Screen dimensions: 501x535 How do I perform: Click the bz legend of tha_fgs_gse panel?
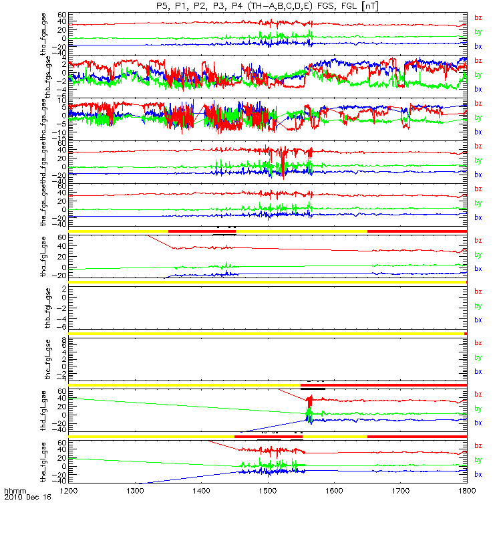pyautogui.click(x=478, y=18)
